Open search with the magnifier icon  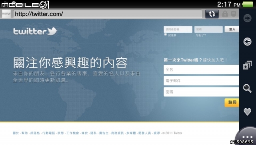tap(247, 89)
